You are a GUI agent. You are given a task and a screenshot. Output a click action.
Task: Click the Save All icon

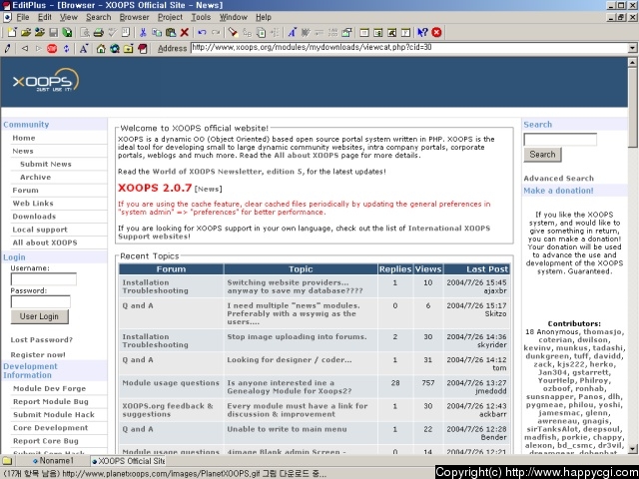pyautogui.click(x=67, y=32)
